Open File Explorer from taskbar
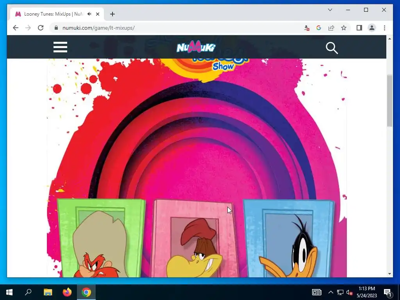 coord(48,292)
